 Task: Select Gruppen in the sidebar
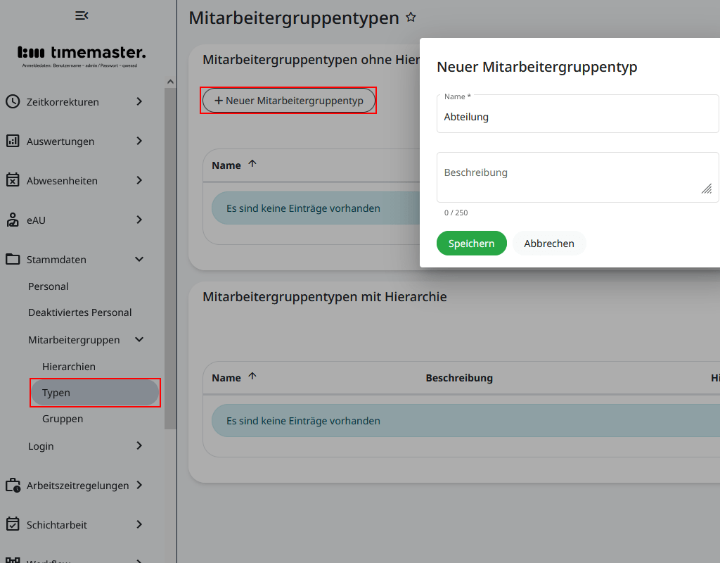pyautogui.click(x=63, y=418)
